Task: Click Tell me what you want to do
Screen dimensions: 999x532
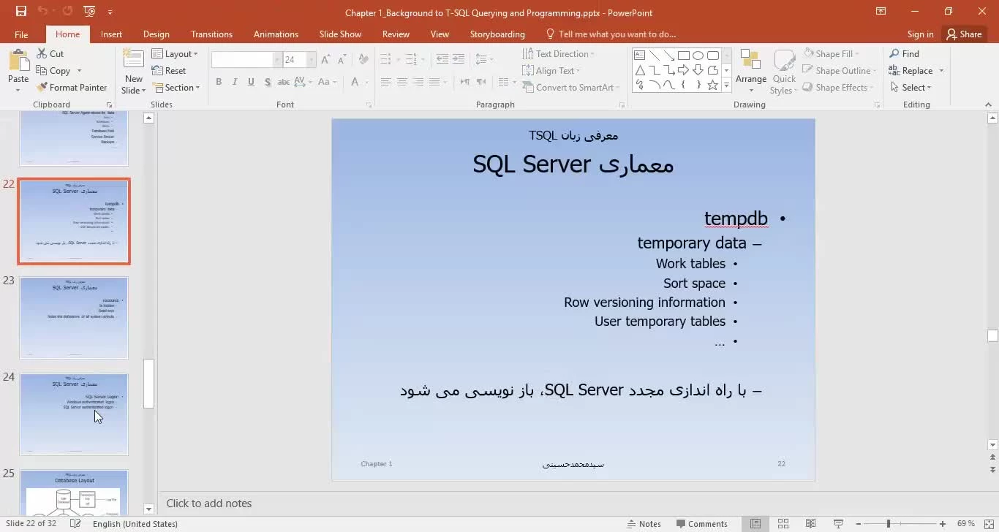Action: pyautogui.click(x=611, y=34)
